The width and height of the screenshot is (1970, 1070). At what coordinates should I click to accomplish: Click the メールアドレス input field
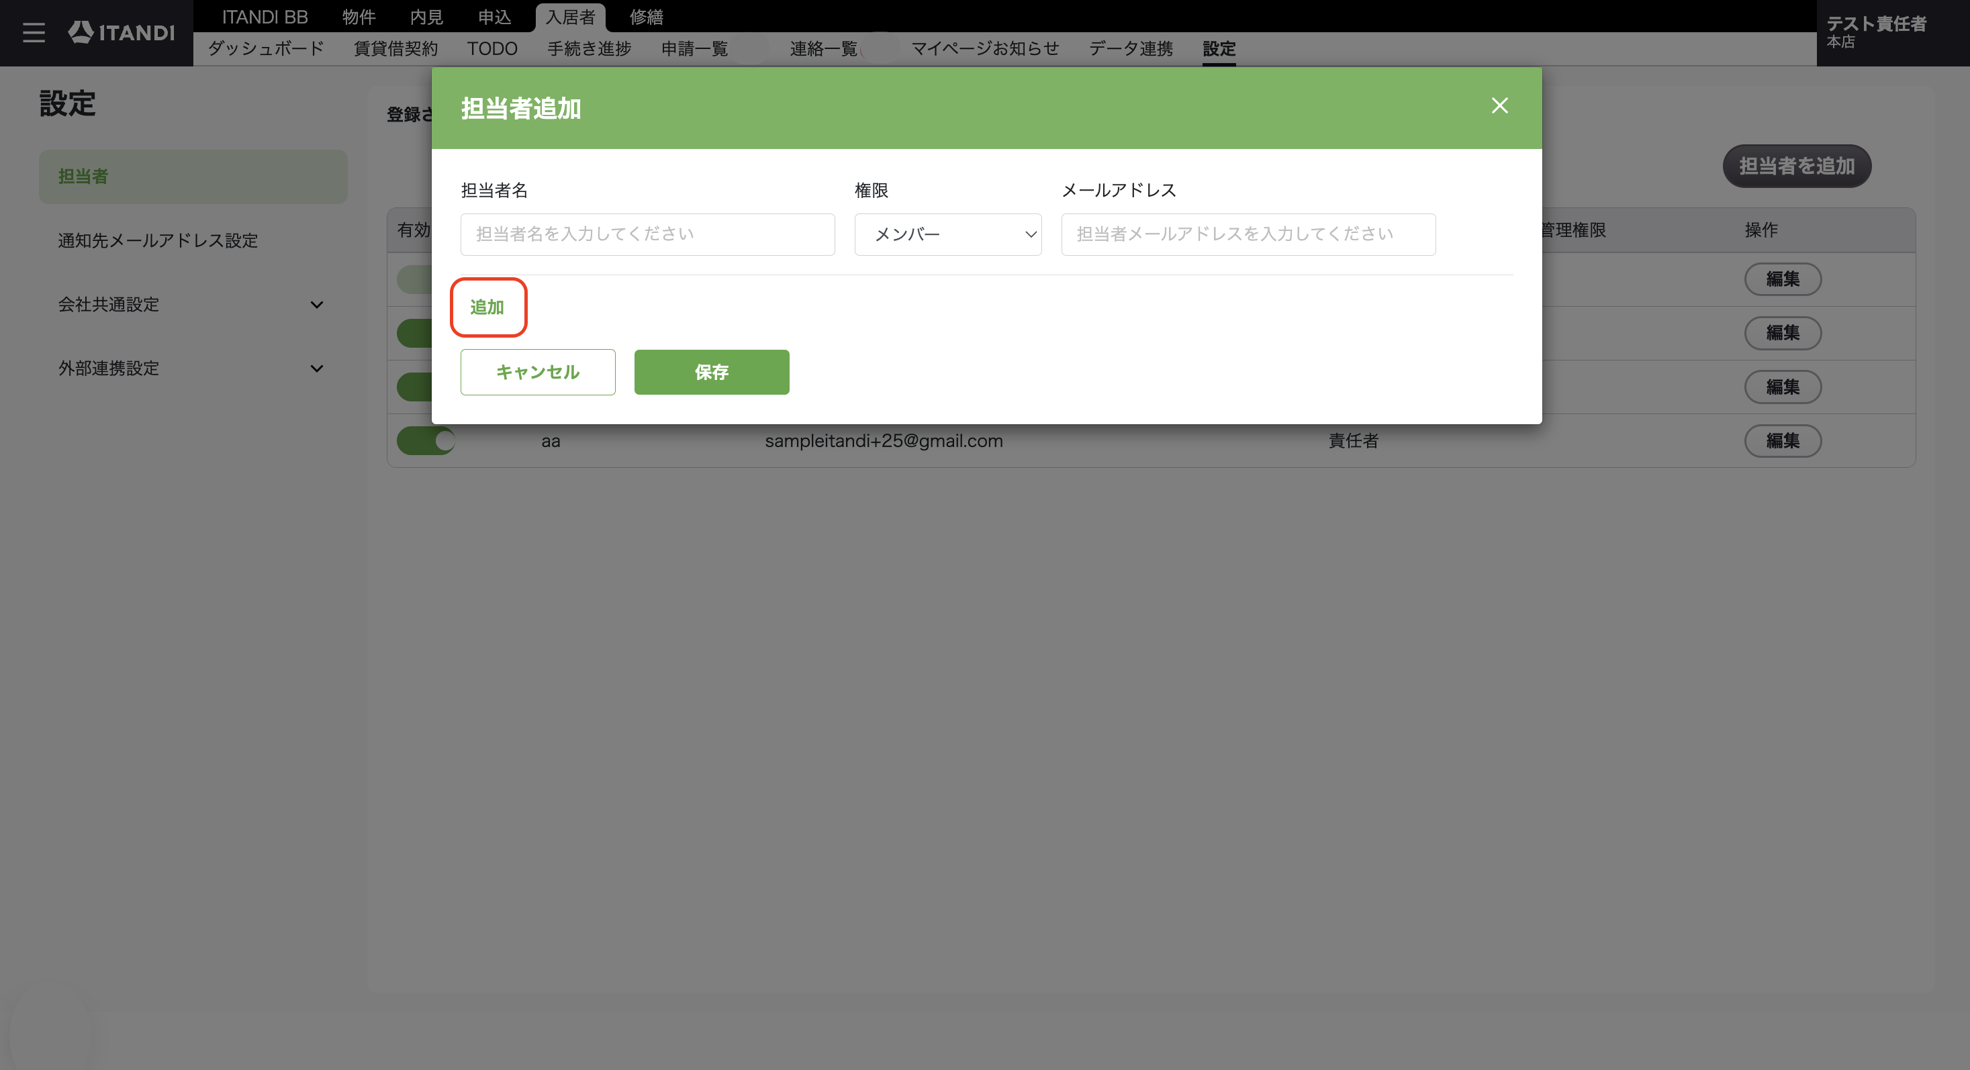(x=1248, y=235)
